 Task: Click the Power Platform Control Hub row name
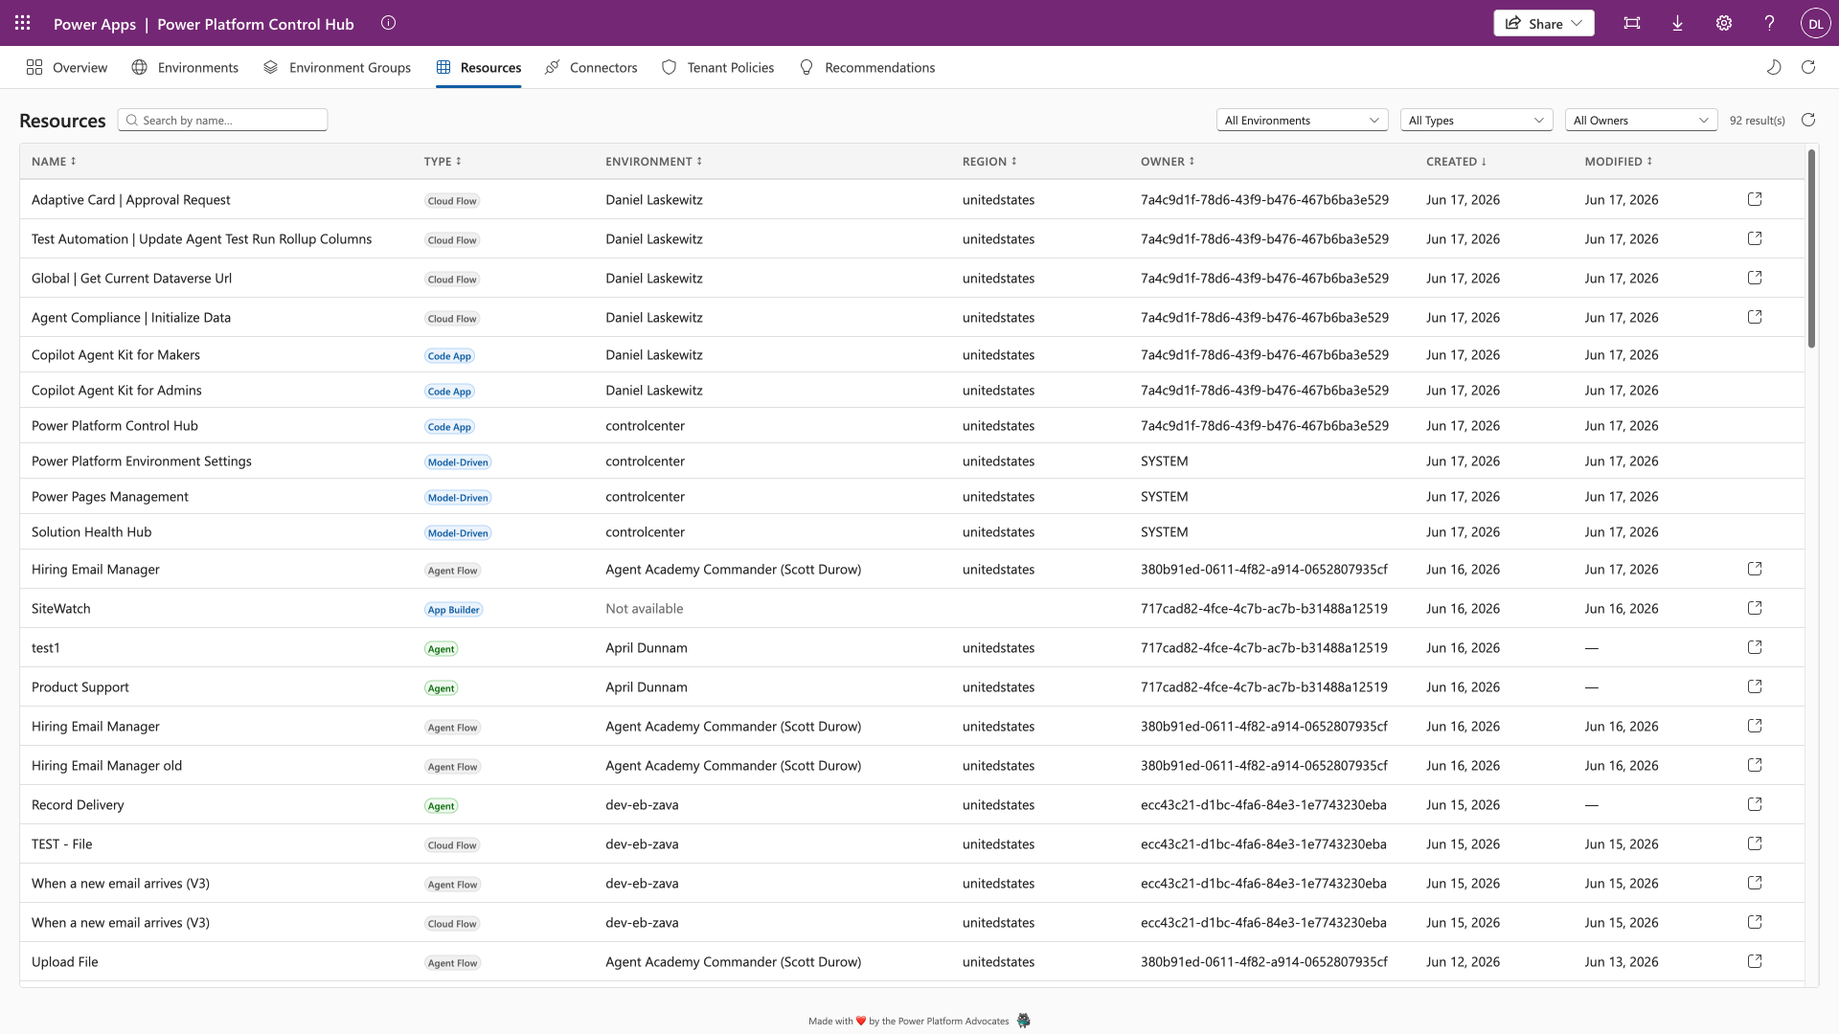point(115,425)
